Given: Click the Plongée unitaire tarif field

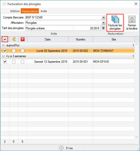Looking at the screenshot, I should 49,28.
